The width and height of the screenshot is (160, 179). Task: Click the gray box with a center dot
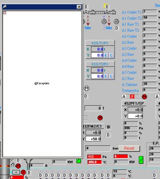(x=16, y=172)
